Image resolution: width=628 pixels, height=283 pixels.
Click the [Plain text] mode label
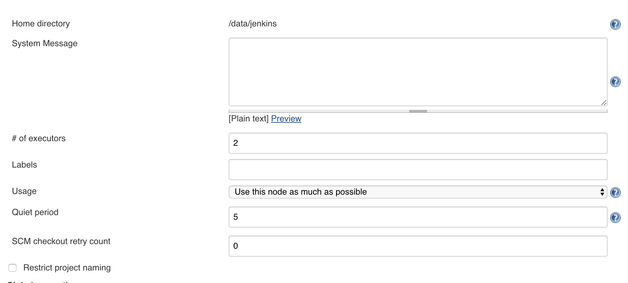pyautogui.click(x=249, y=118)
